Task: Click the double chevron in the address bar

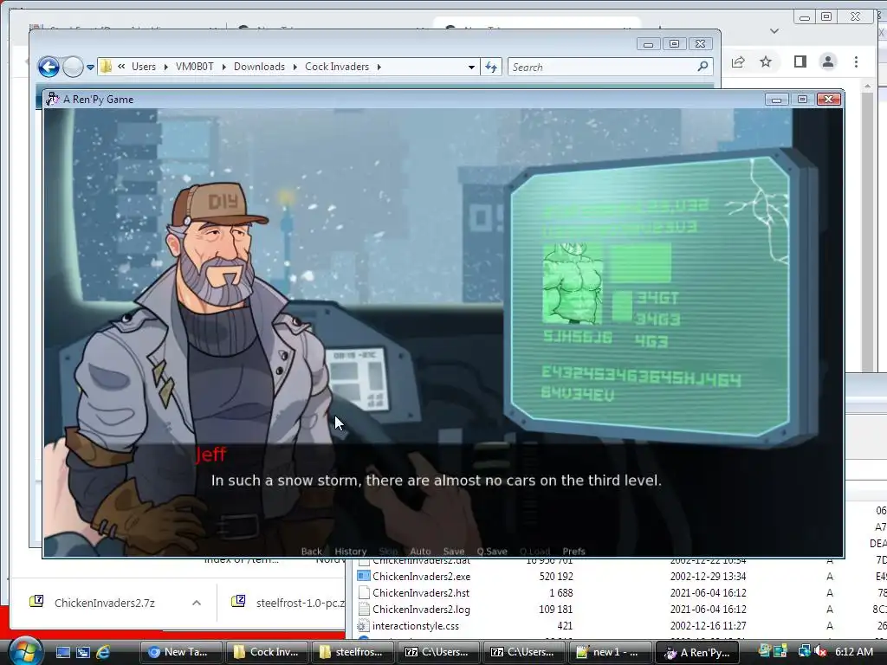Action: coord(121,66)
